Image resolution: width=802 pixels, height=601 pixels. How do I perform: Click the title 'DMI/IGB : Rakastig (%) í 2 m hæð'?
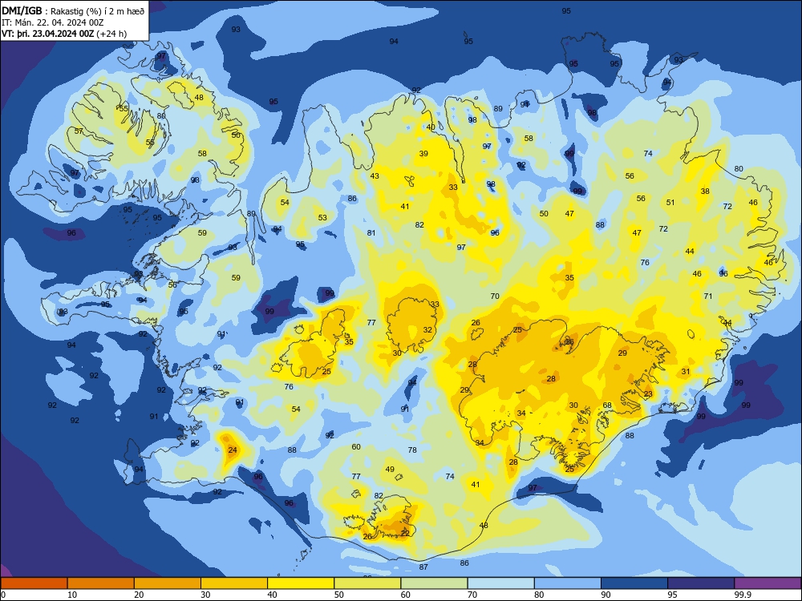(73, 10)
